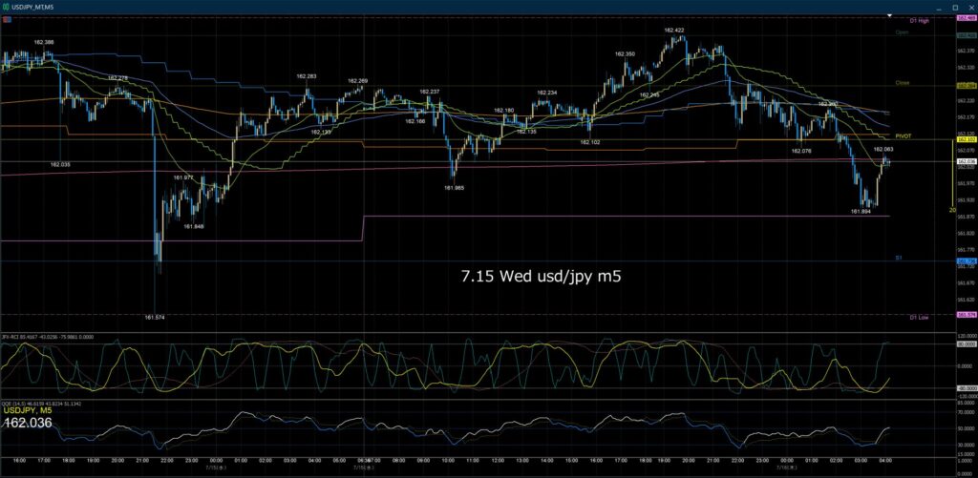Click the 161.965 low label
The height and width of the screenshot is (478, 978).
click(x=454, y=187)
